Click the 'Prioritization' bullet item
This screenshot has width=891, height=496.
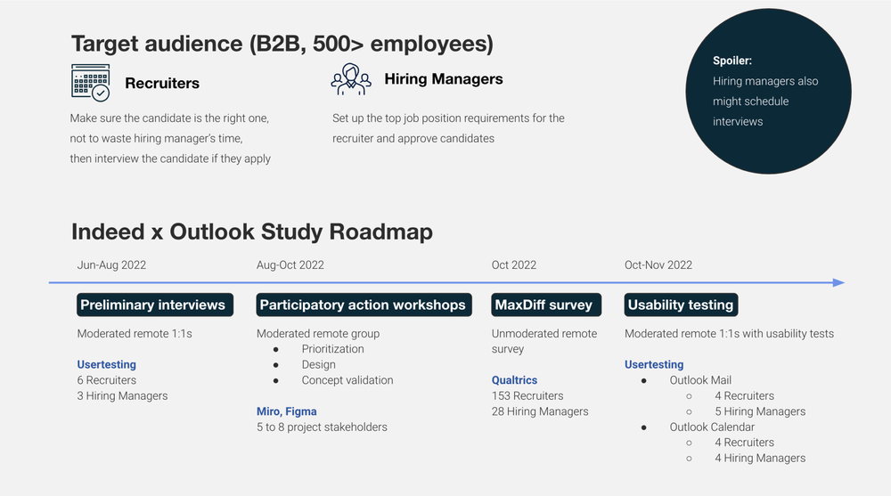click(333, 349)
